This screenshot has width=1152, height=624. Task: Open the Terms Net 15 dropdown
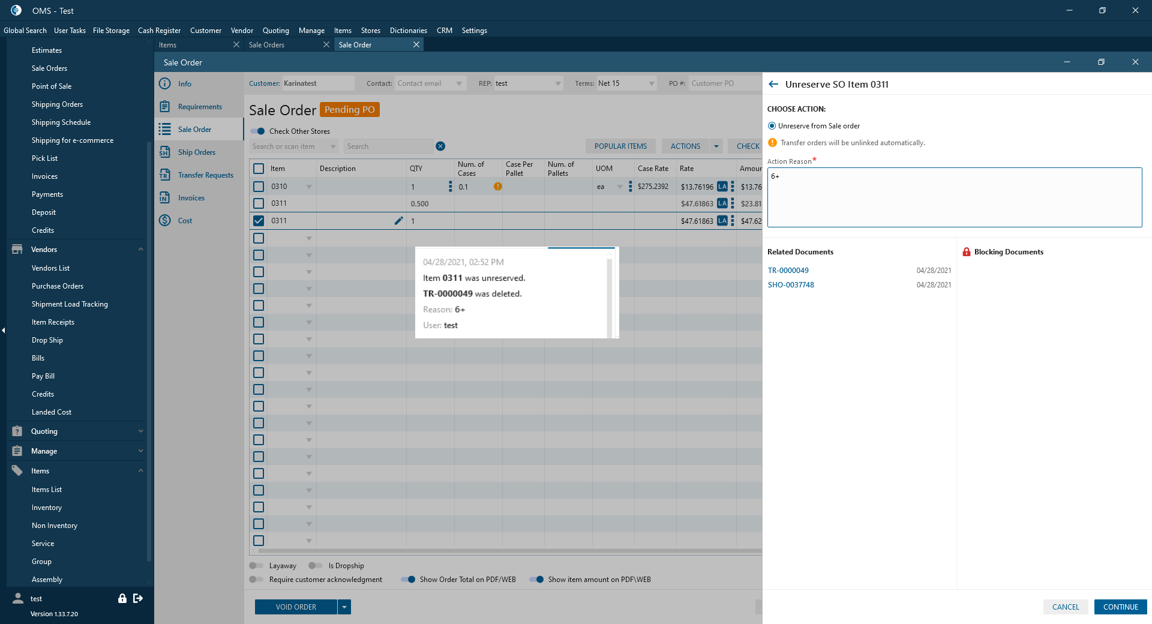coord(652,84)
